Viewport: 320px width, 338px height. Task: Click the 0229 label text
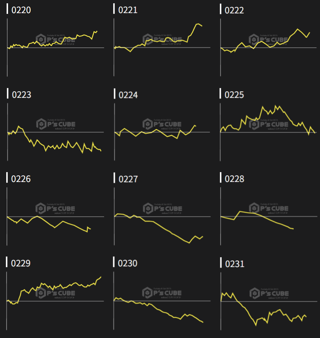tap(21, 263)
